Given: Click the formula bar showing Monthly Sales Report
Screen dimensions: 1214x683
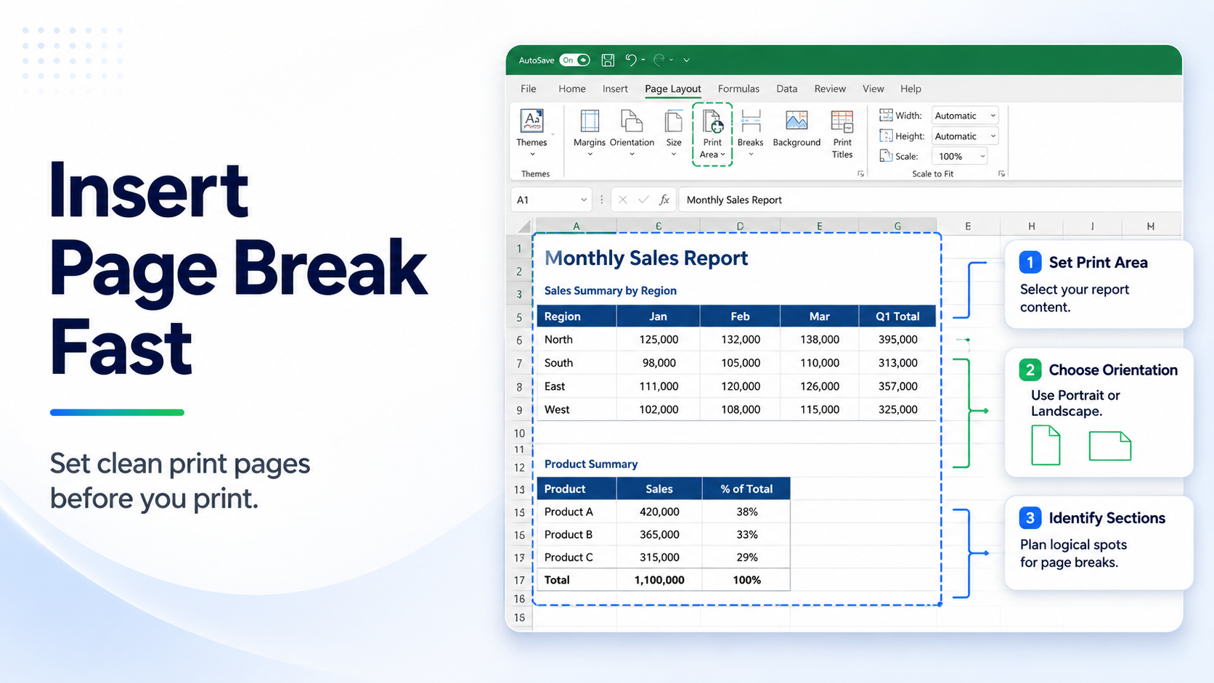Looking at the screenshot, I should click(930, 200).
